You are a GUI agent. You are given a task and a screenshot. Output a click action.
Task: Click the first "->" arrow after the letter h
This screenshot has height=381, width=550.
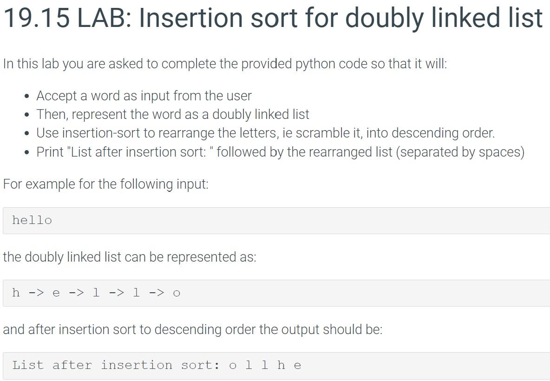click(36, 293)
